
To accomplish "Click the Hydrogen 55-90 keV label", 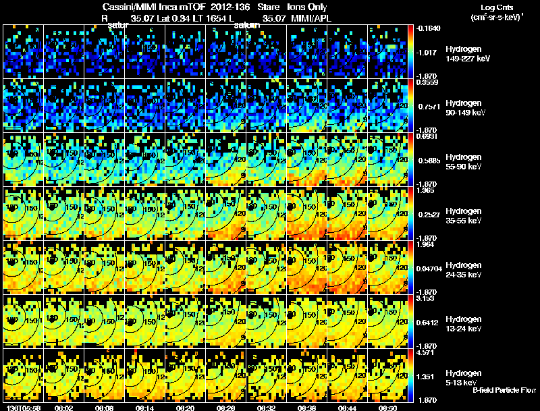I will pyautogui.click(x=464, y=161).
